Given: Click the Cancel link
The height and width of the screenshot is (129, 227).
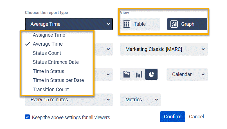Looking at the screenshot, I should coord(196,117).
